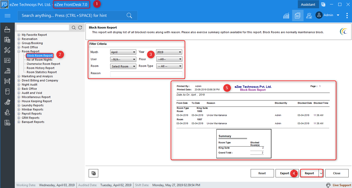Click the report tree search magnifier icon
This screenshot has width=352, height=188.
pyautogui.click(x=74, y=27)
